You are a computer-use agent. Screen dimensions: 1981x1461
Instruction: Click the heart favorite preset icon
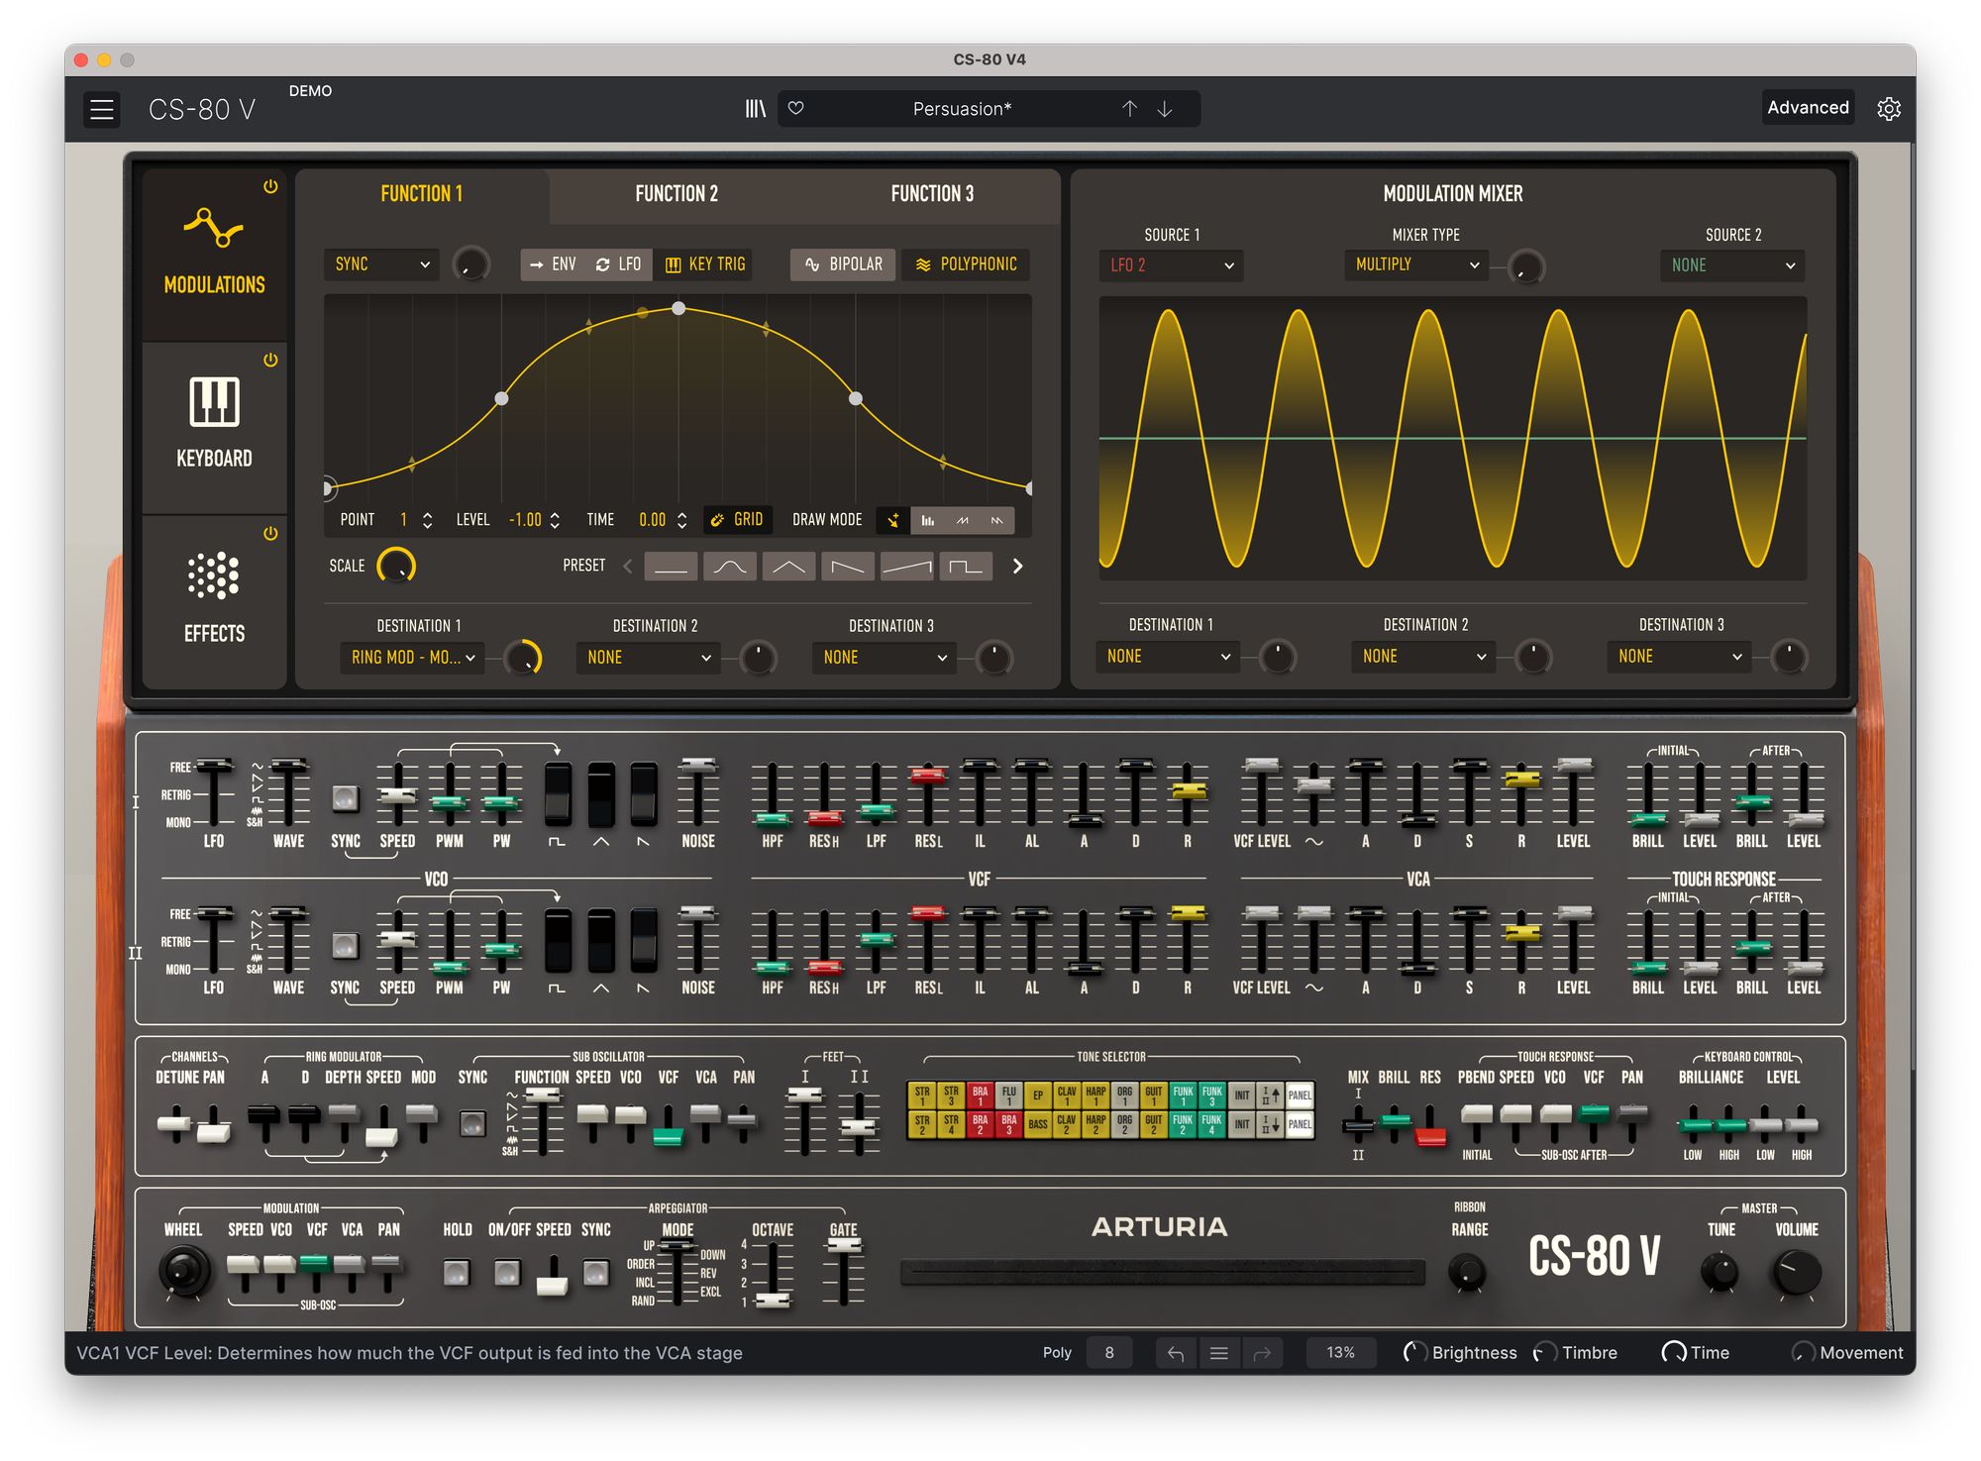795,109
